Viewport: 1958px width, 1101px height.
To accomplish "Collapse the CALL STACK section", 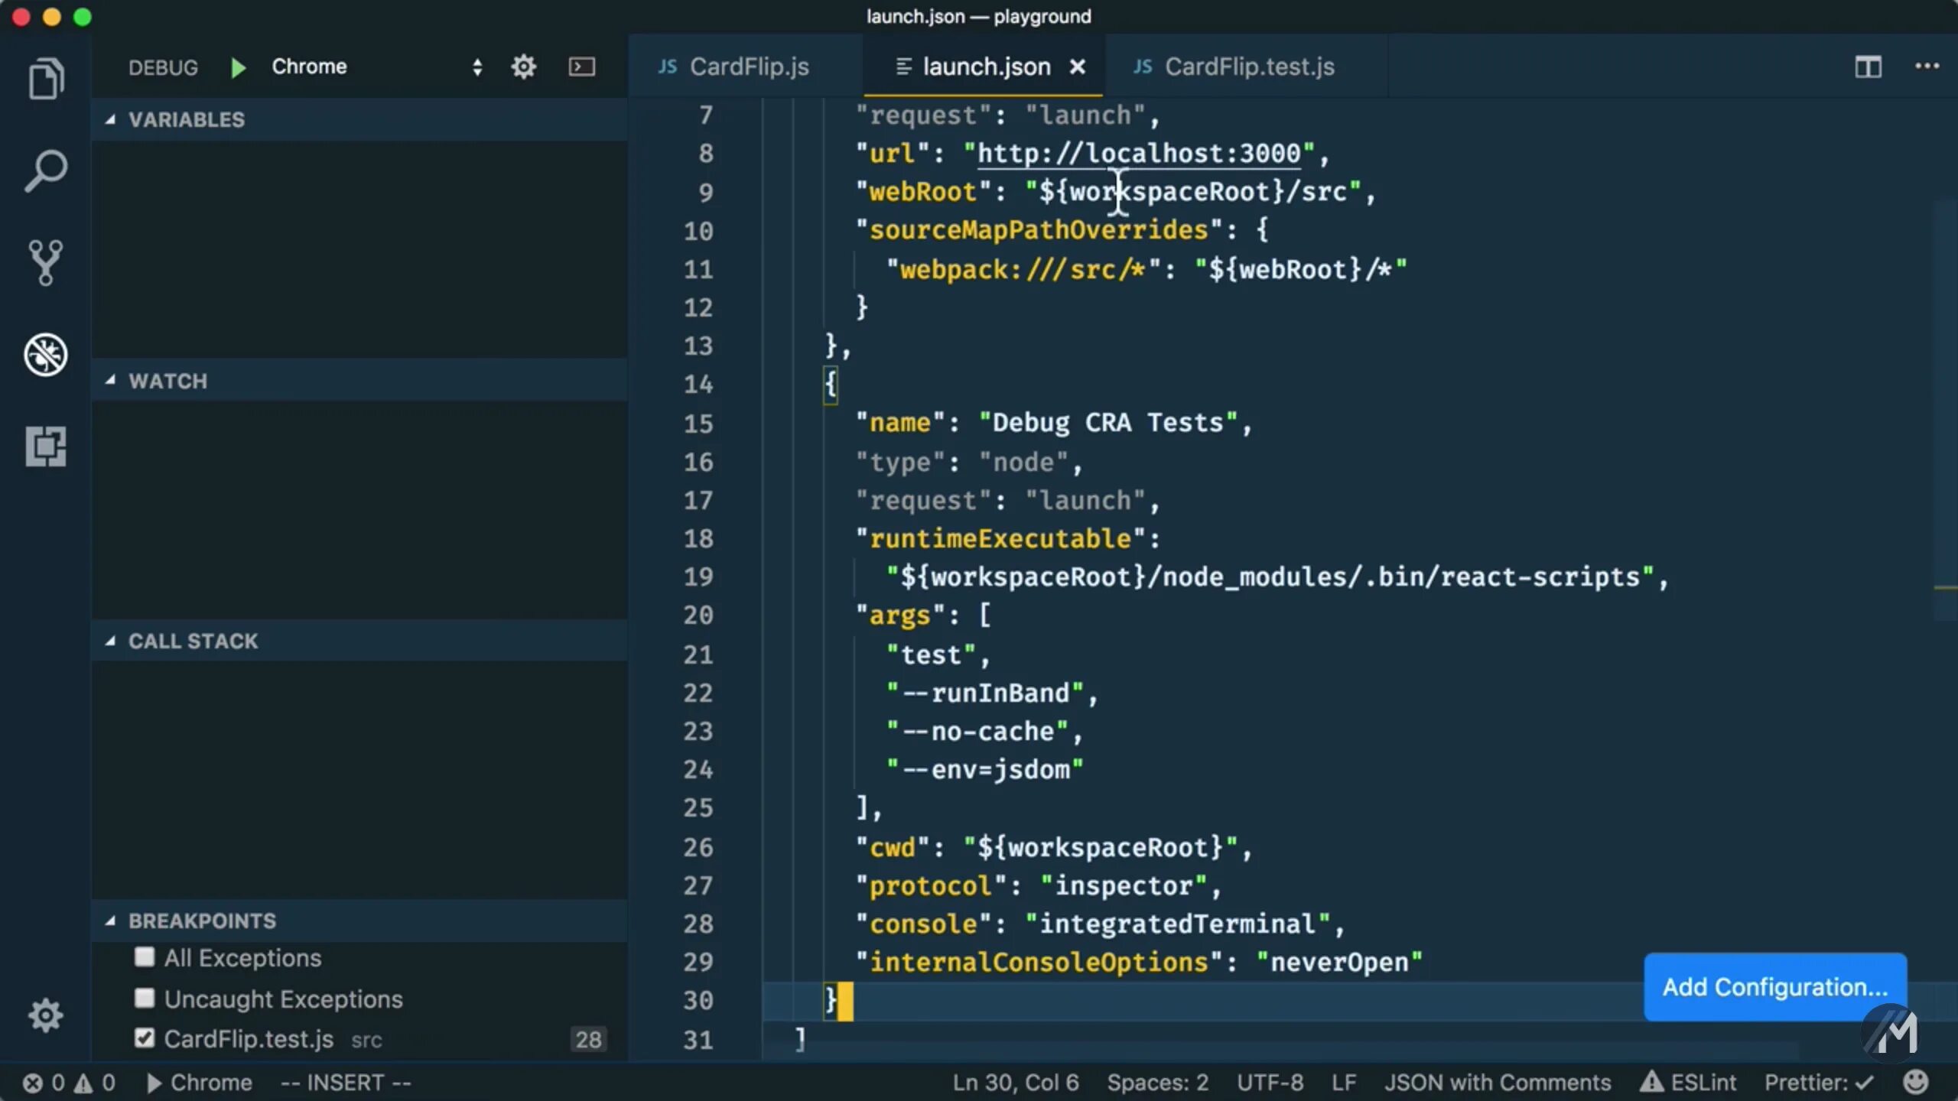I will [193, 641].
